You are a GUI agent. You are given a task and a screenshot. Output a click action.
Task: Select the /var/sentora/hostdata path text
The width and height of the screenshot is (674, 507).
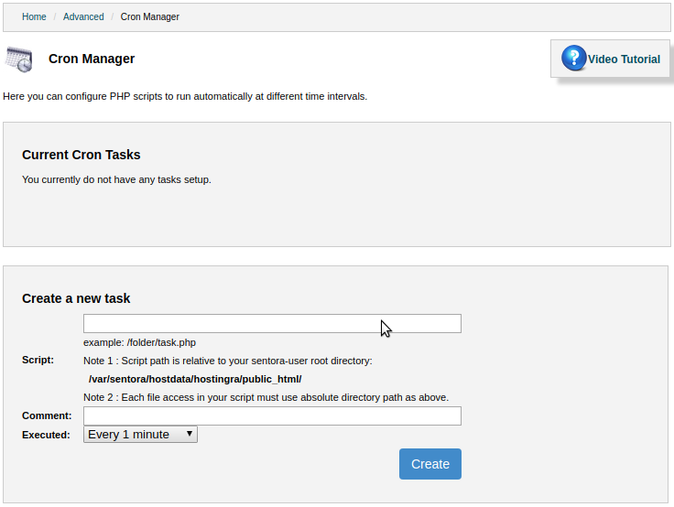(x=195, y=379)
